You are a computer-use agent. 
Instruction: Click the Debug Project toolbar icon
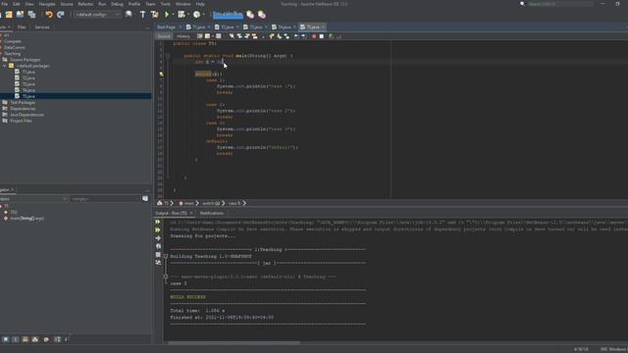coord(181,15)
